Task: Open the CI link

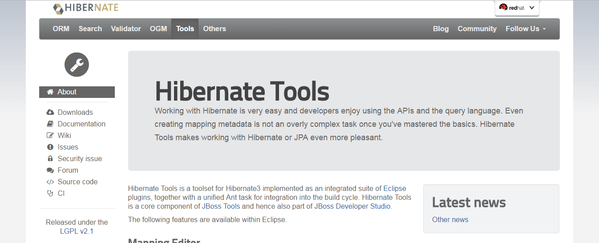Action: [61, 193]
